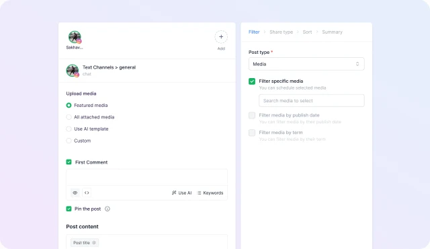Screen dimensions: 430x249
Task: Click the Add account plus icon
Action: click(221, 37)
